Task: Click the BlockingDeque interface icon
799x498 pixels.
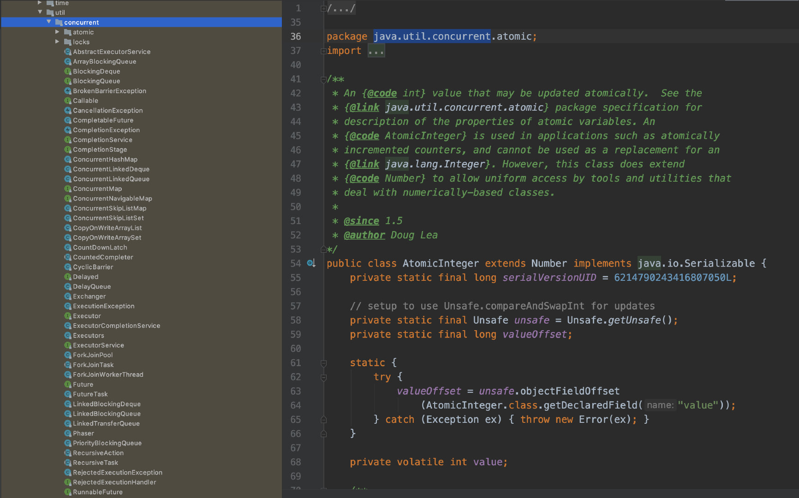Action: (67, 71)
